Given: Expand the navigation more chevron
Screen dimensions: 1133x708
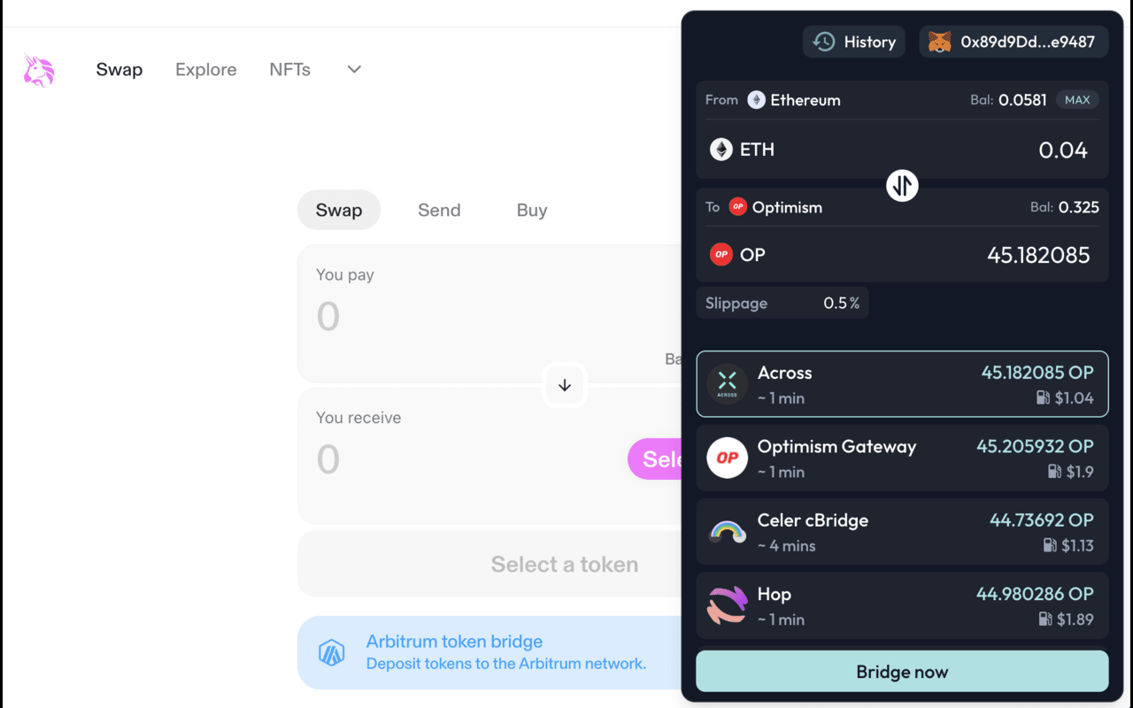Looking at the screenshot, I should pos(354,70).
